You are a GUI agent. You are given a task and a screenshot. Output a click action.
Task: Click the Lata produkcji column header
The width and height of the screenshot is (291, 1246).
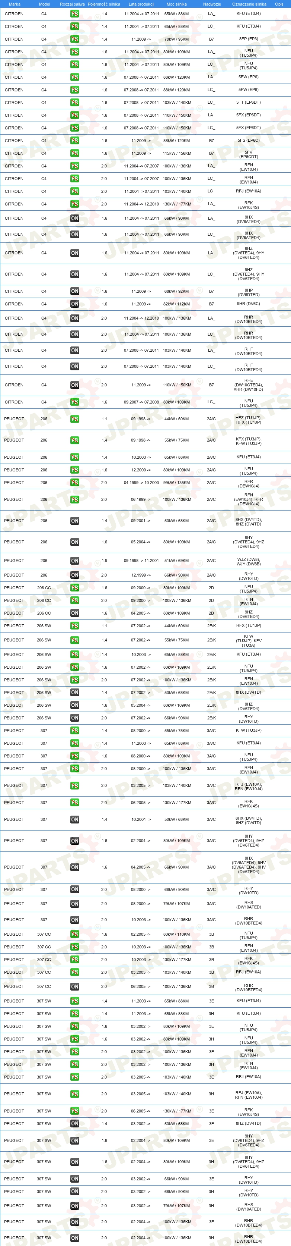click(141, 4)
